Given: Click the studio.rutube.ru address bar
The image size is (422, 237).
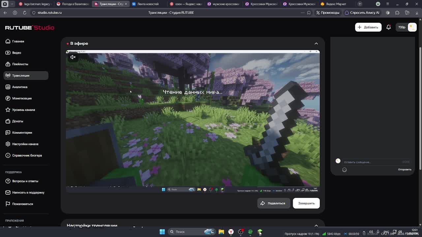Looking at the screenshot, I should [49, 13].
